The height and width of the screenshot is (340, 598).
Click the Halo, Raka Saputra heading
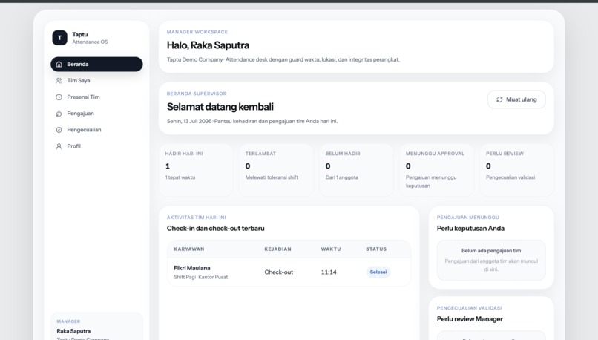click(x=208, y=45)
